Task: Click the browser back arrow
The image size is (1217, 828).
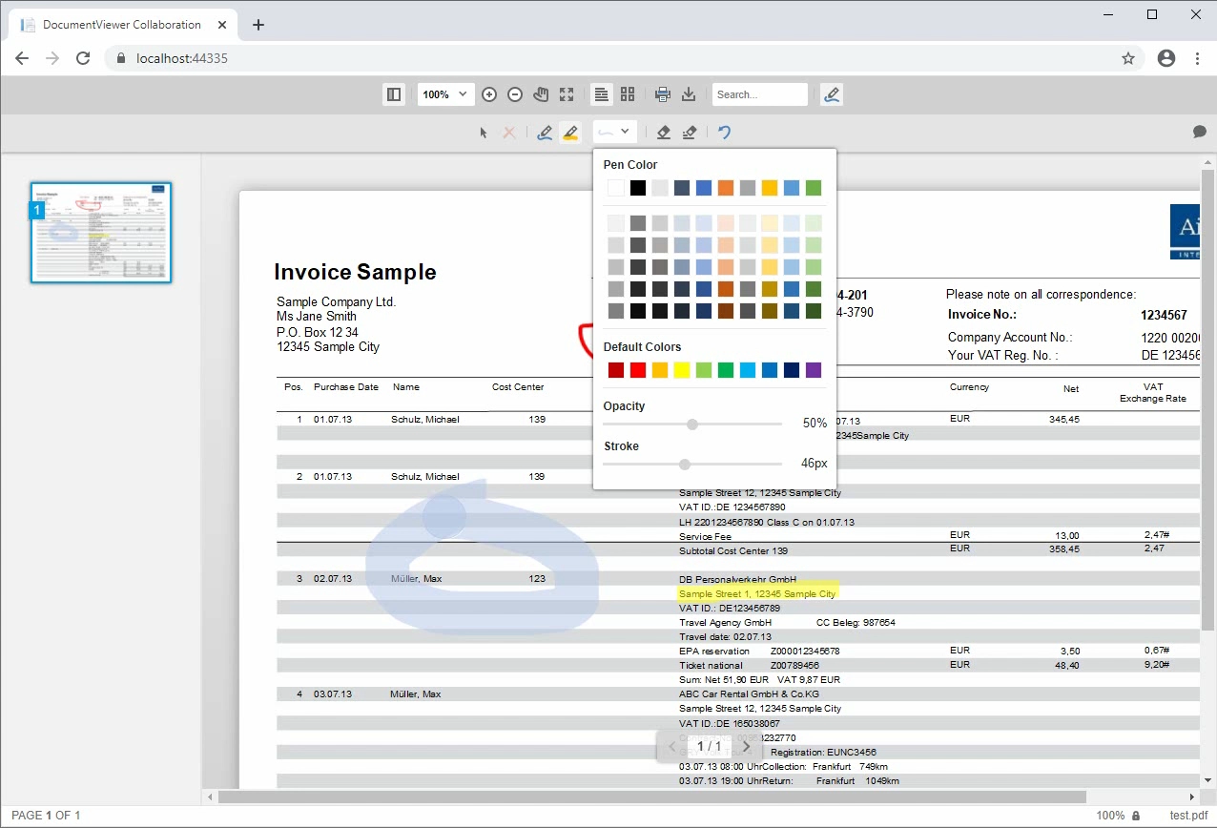Action: [x=23, y=58]
